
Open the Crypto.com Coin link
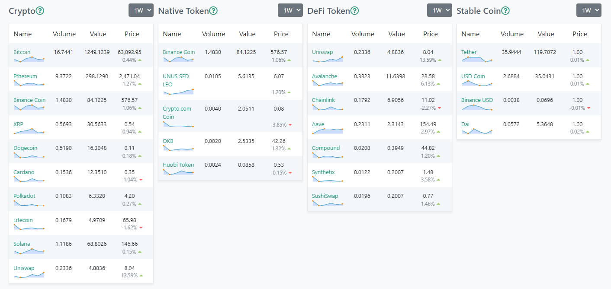click(177, 112)
